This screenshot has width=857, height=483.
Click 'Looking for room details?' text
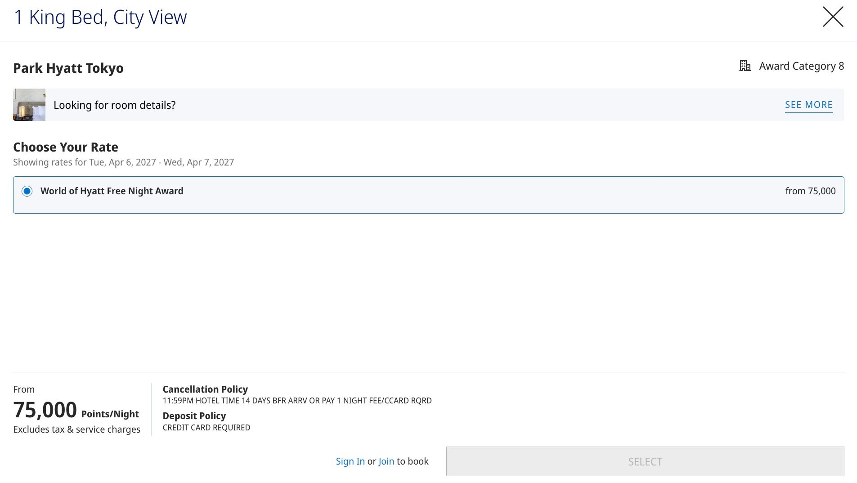click(115, 105)
